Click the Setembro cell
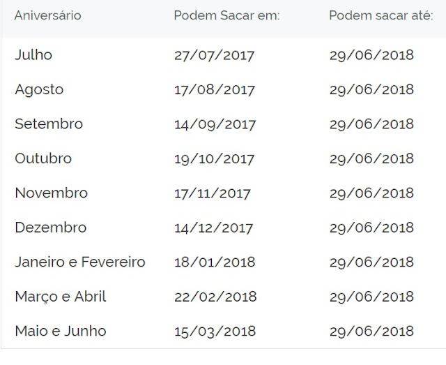Image resolution: width=446 pixels, height=365 pixels. [x=49, y=124]
